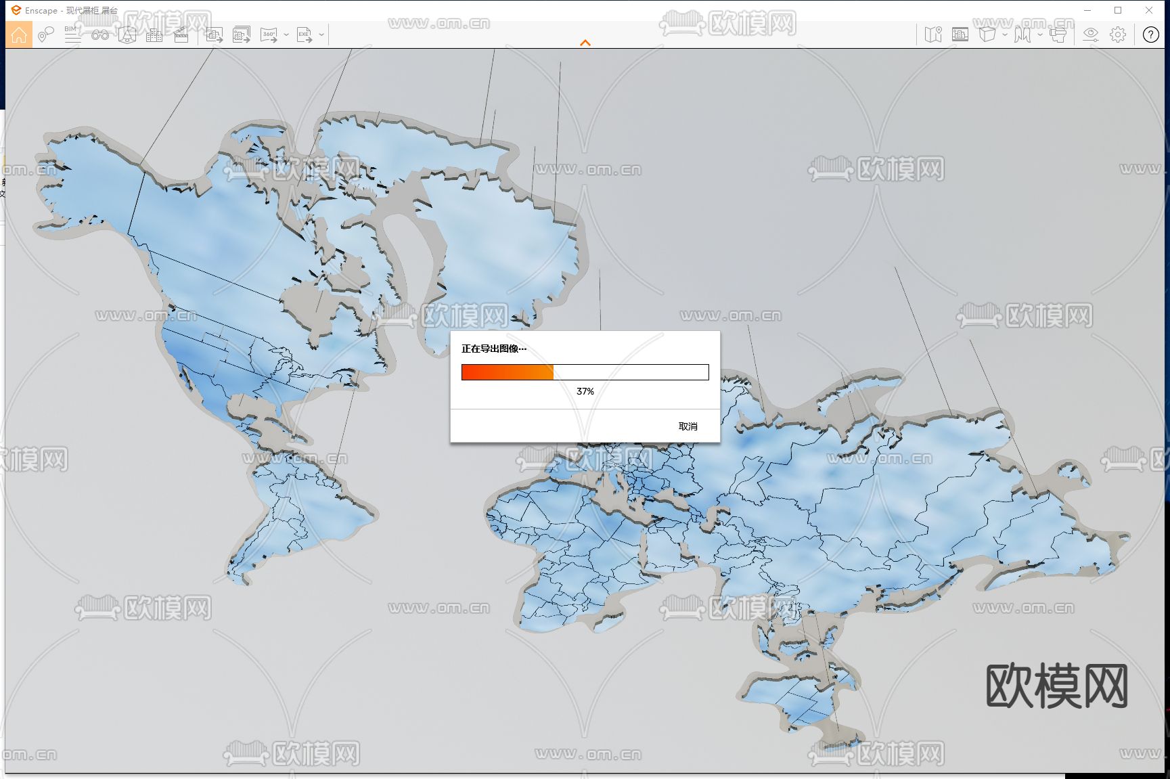The image size is (1170, 779).
Task: Expand the navigation mode dropdown arrow
Action: [x=1040, y=35]
